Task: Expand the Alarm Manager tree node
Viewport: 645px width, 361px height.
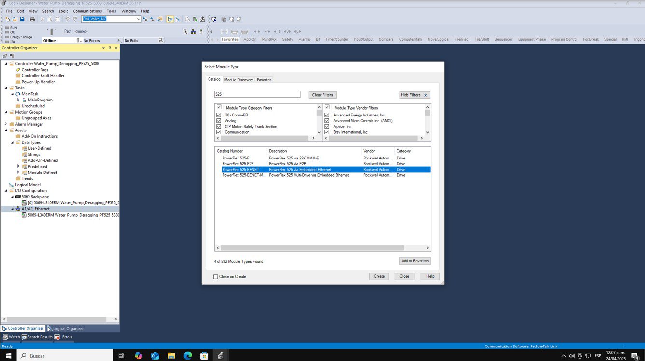Action: click(6, 124)
